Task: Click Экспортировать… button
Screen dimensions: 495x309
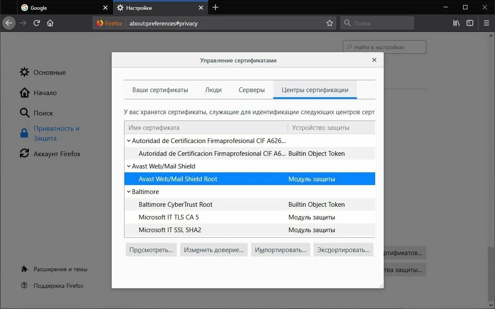Action: [x=343, y=250]
